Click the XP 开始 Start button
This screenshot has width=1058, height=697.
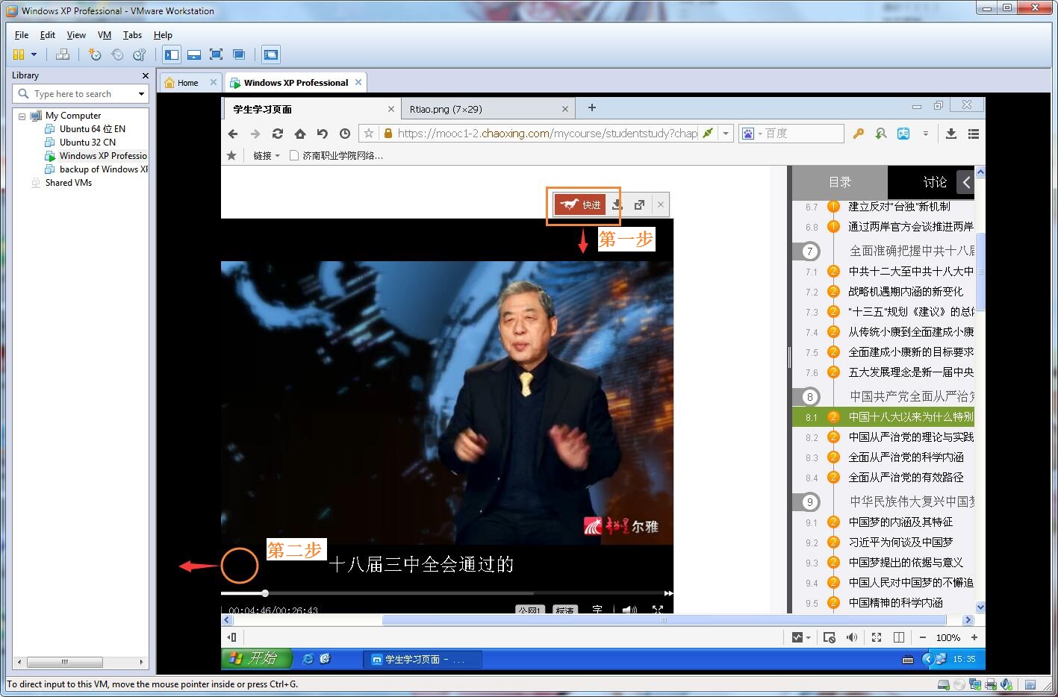(255, 658)
